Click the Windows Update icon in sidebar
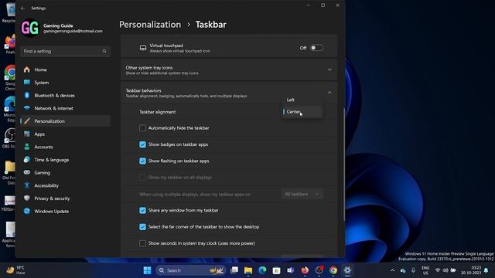This screenshot has height=278, width=495. point(27,211)
